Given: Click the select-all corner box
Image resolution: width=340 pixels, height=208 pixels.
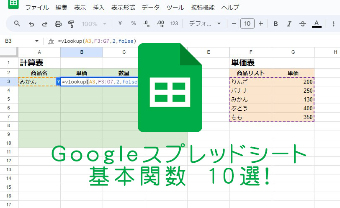Looking at the screenshot, I should click(9, 52).
